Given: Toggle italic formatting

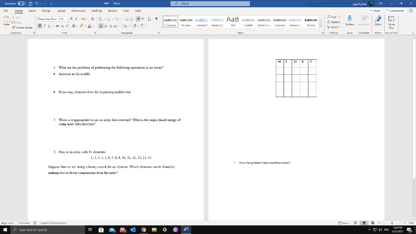Looking at the screenshot, I should tap(45, 25).
